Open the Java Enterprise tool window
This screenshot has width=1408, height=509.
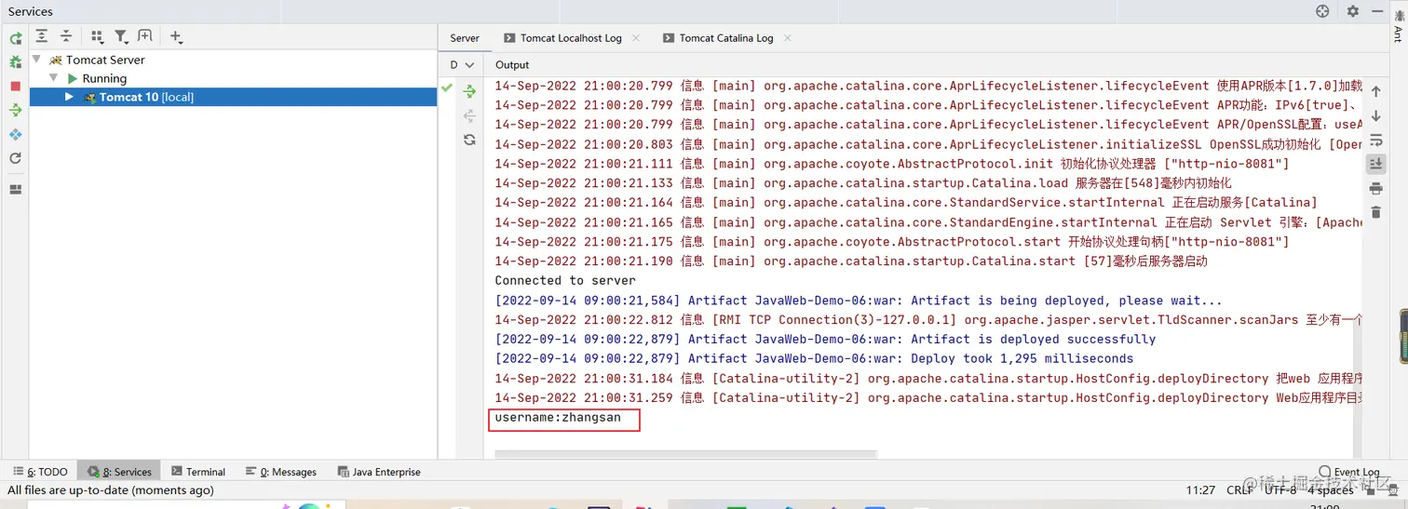pyautogui.click(x=379, y=472)
